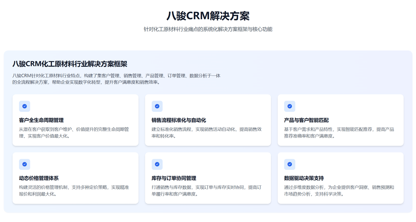Open the 动态价格管理体系 card
Screen dimensions: 416x222
point(75,178)
